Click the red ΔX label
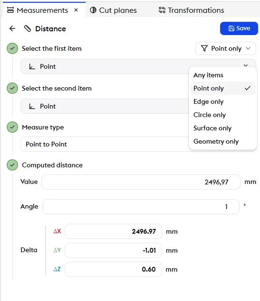This screenshot has width=260, height=301. [57, 231]
